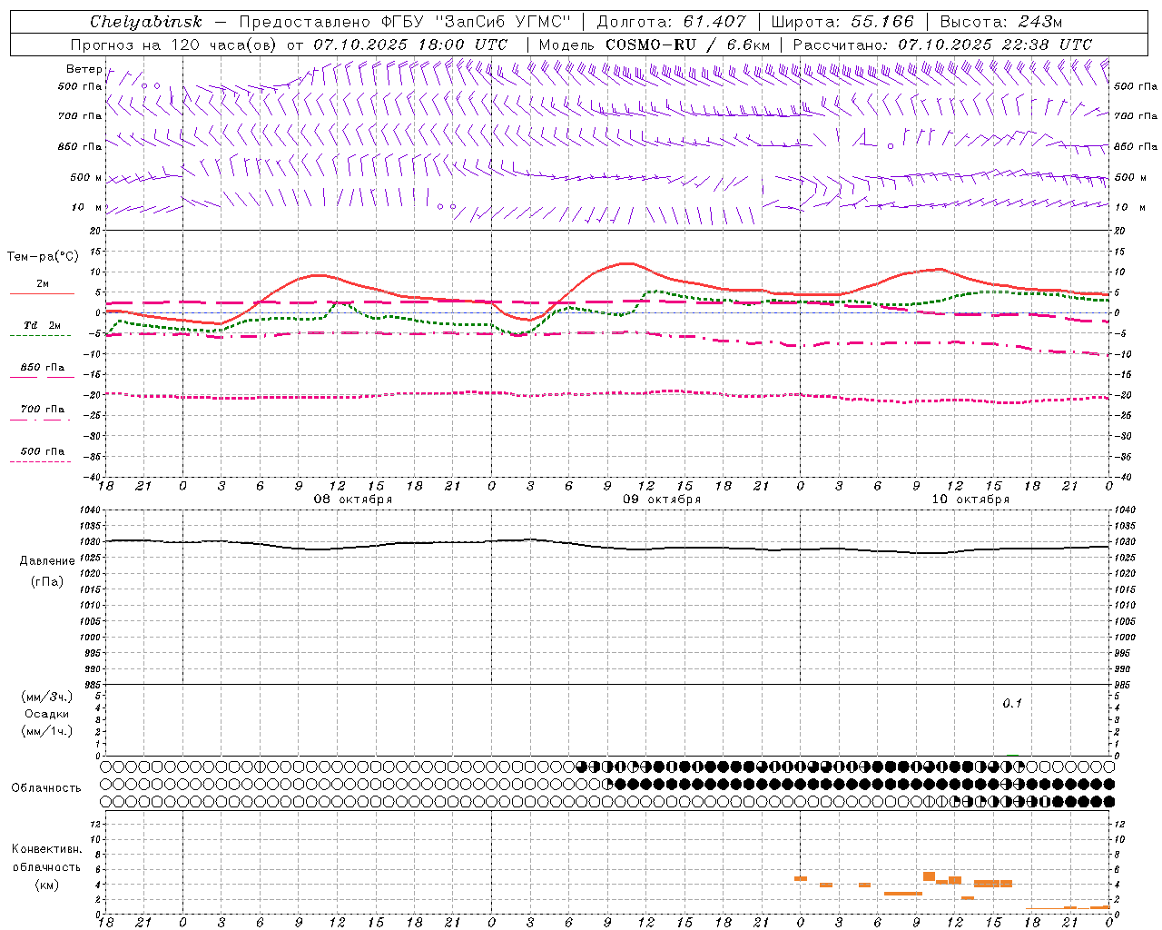This screenshot has width=1162, height=930.
Task: Click the 'Td 2м' dew point legend entry
Action: pos(43,325)
